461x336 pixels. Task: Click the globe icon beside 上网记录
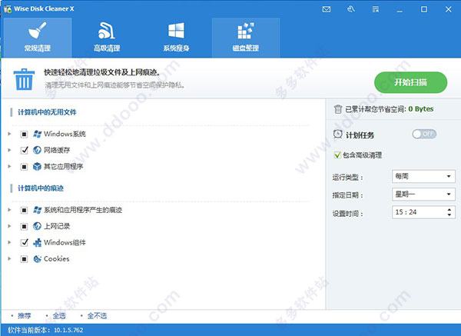(37, 226)
